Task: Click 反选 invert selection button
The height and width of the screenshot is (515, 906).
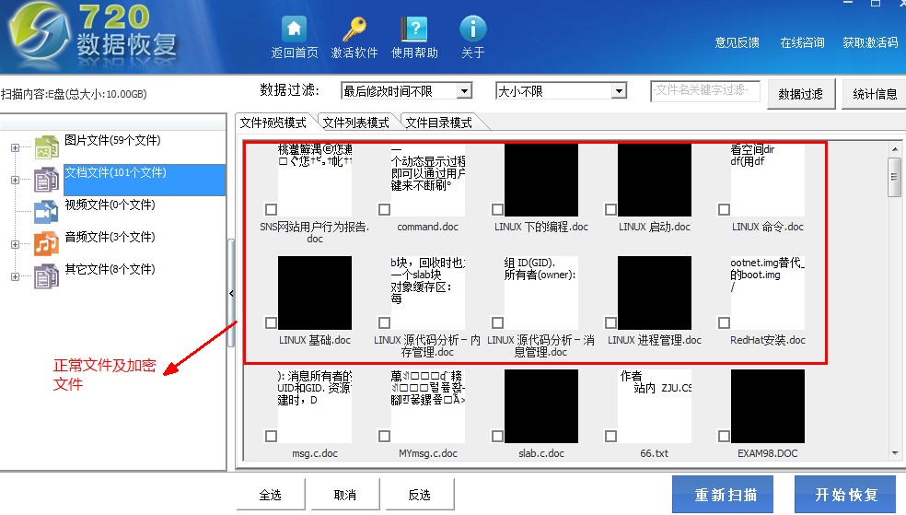Action: click(420, 495)
